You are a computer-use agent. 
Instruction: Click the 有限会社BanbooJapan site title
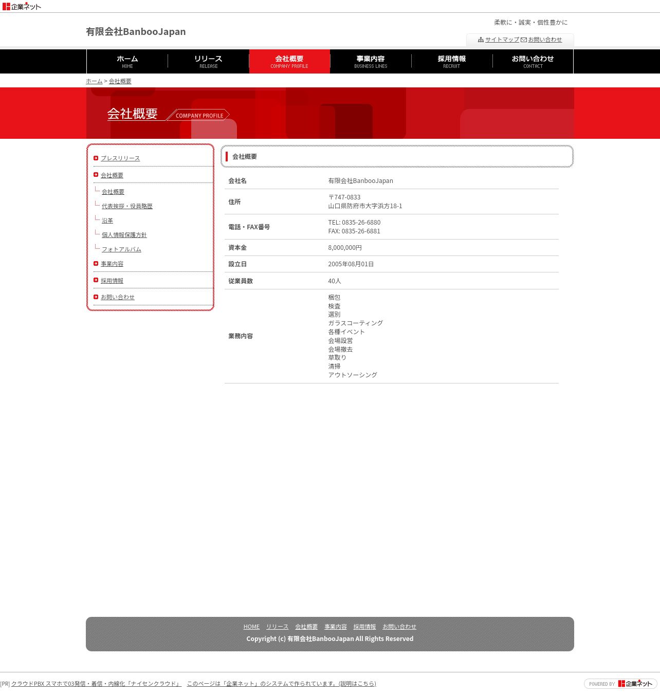click(x=136, y=31)
